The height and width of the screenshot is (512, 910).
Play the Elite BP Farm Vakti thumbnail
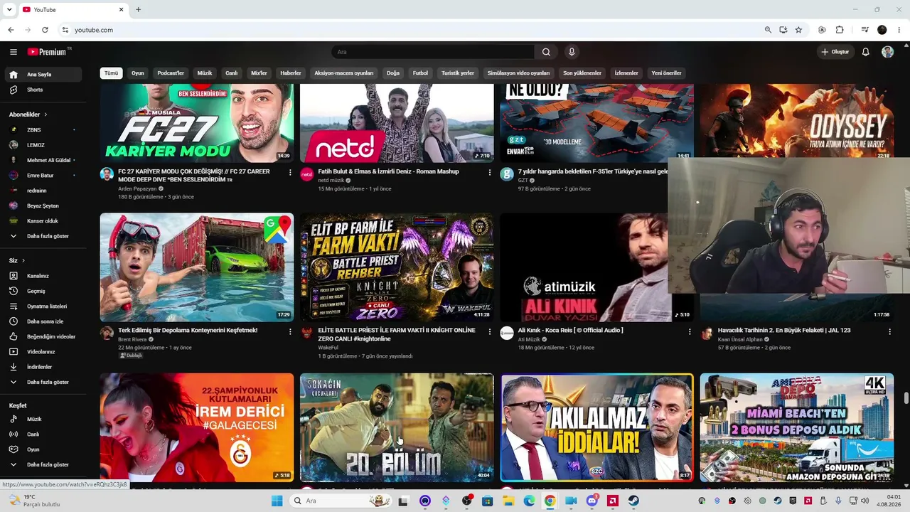click(x=397, y=267)
